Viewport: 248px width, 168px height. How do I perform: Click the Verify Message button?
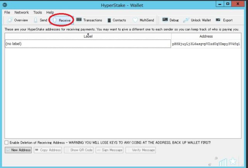[141, 150]
